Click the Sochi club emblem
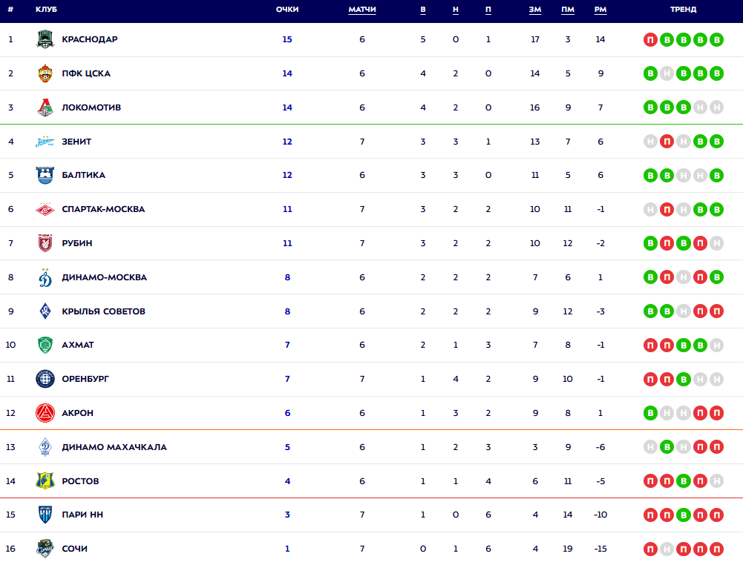 click(45, 549)
